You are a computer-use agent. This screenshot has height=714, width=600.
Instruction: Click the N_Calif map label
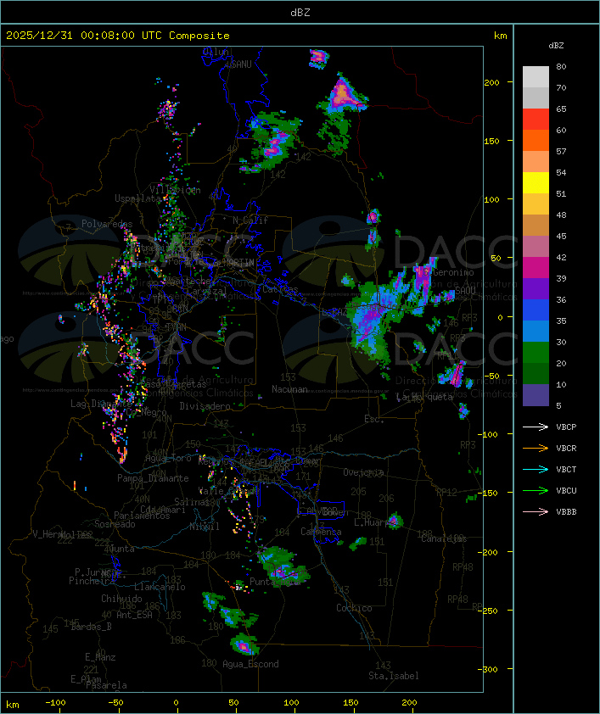(x=250, y=220)
